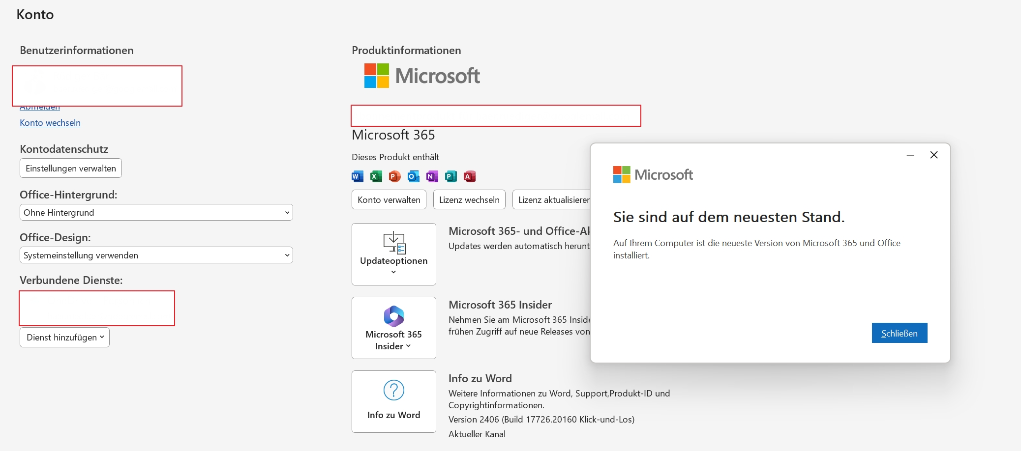This screenshot has height=451, width=1021.
Task: Click Konto verwalten button
Action: 389,199
